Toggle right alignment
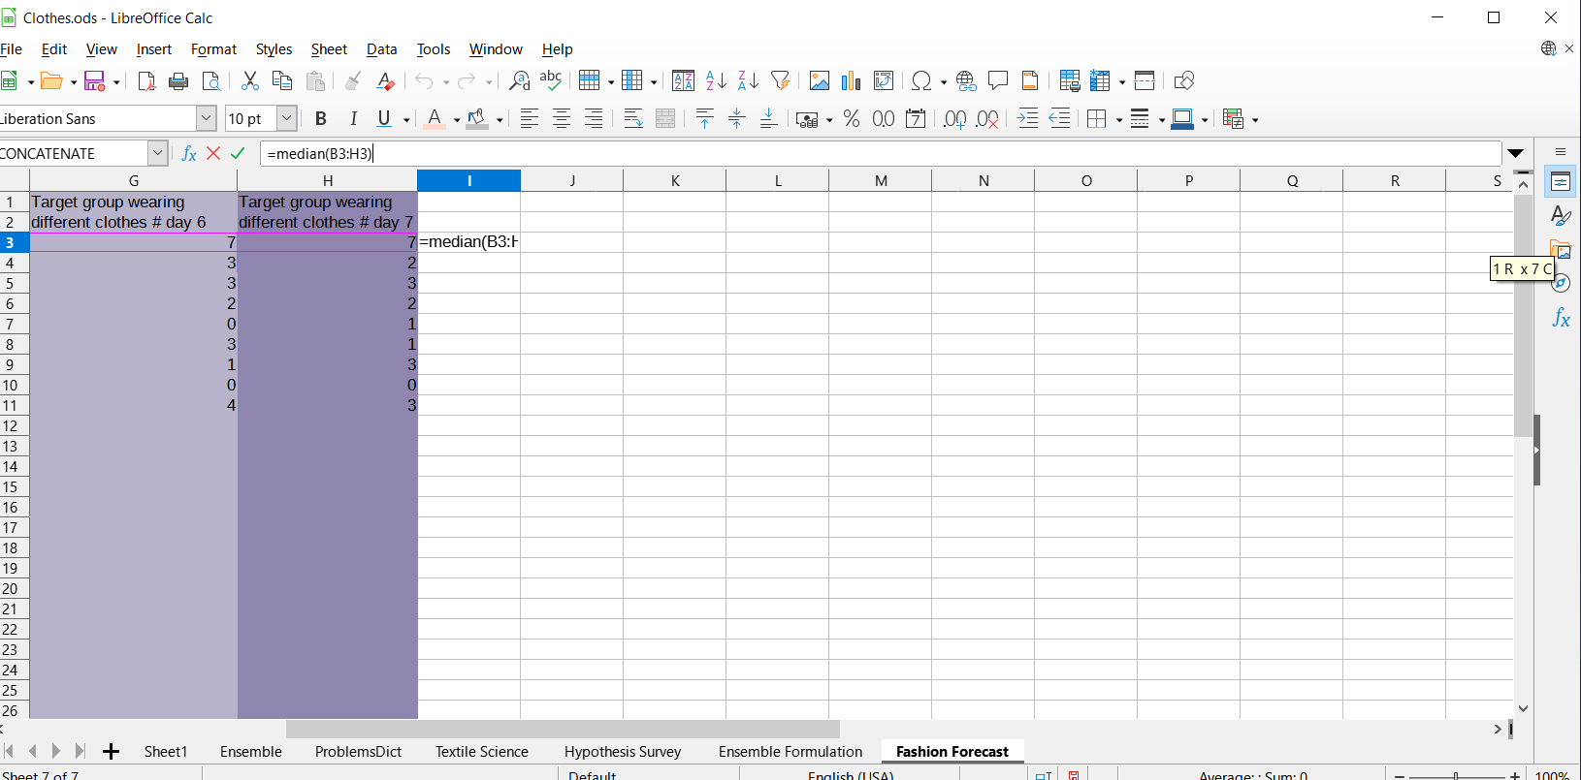This screenshot has width=1581, height=780. click(x=594, y=119)
